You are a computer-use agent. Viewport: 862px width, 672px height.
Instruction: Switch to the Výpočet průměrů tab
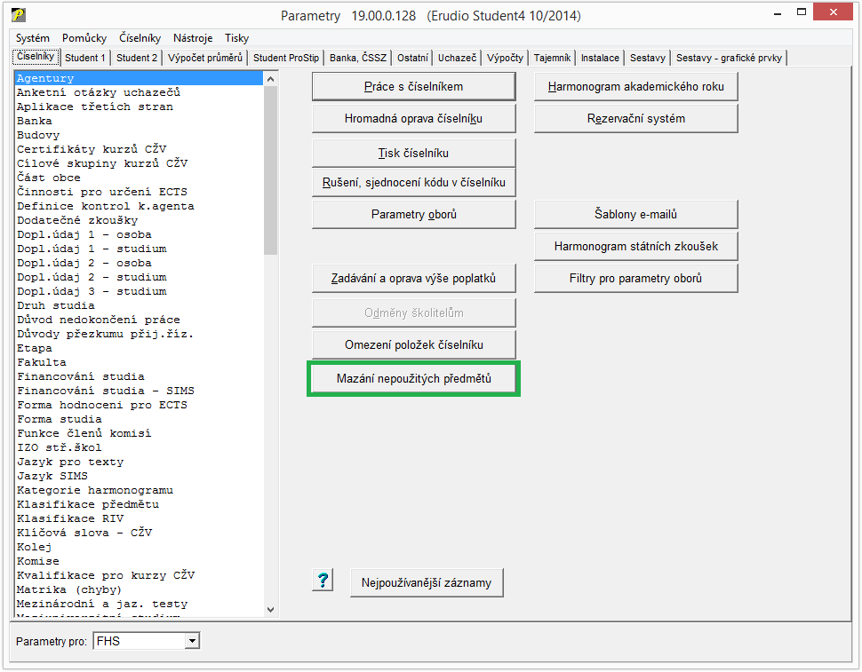coord(205,58)
